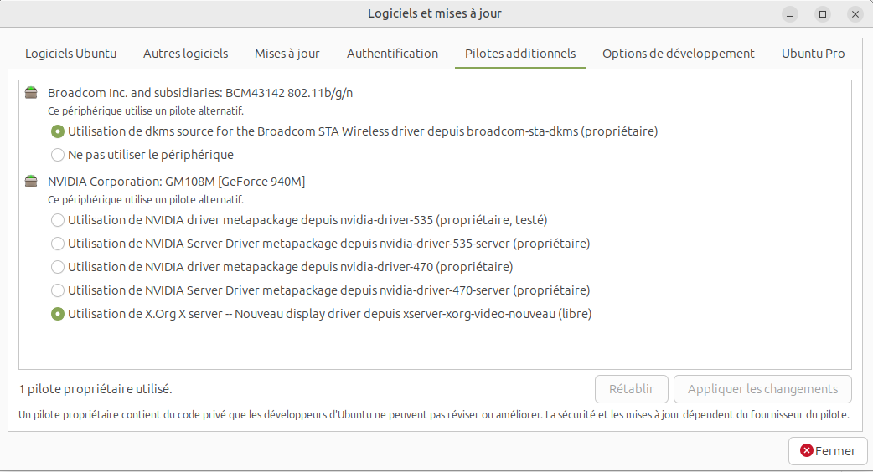Click the proprietary driver warning paragraph
Screen dimensions: 873x472
(x=434, y=415)
